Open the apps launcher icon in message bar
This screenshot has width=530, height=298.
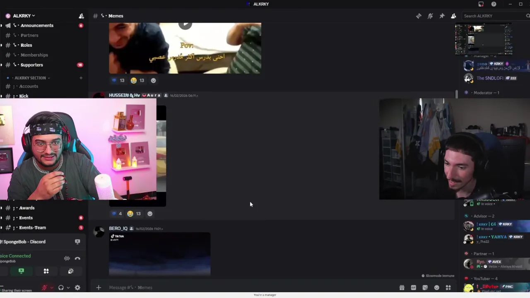point(448,288)
